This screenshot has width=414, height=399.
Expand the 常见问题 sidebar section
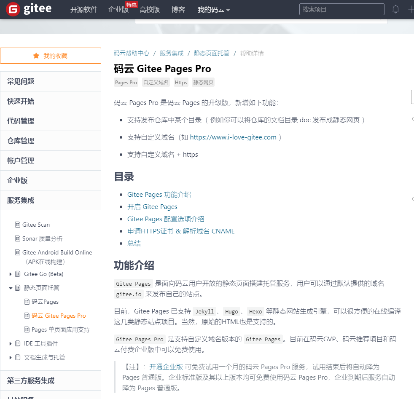point(51,81)
